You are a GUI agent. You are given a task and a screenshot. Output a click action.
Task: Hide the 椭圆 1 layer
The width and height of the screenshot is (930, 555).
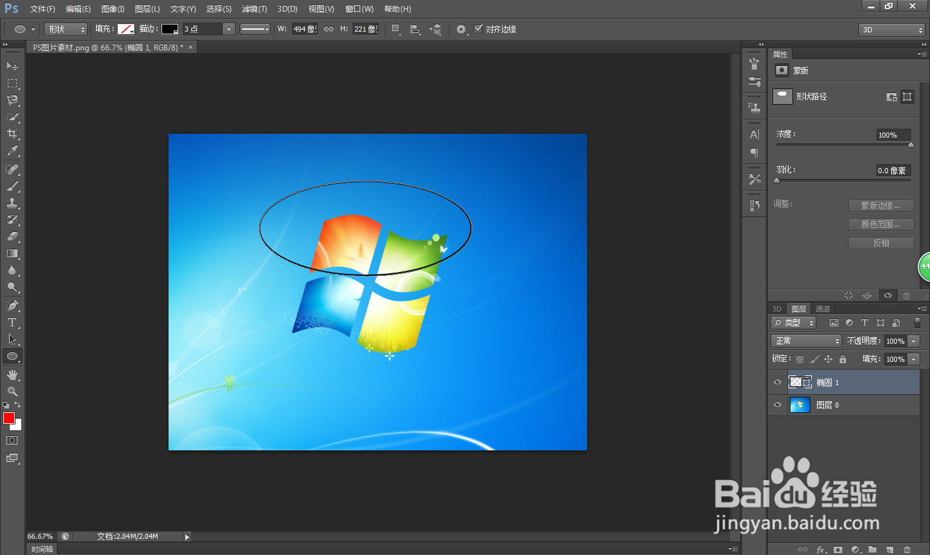coord(778,382)
